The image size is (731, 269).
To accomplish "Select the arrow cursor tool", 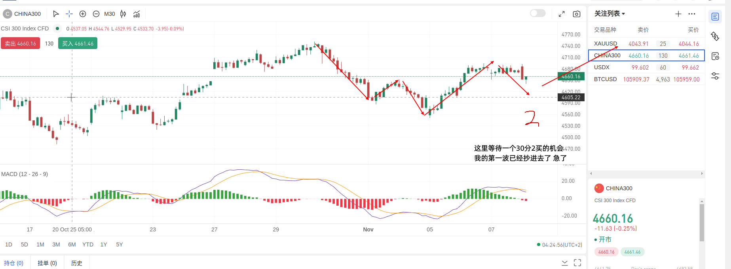I will point(56,14).
